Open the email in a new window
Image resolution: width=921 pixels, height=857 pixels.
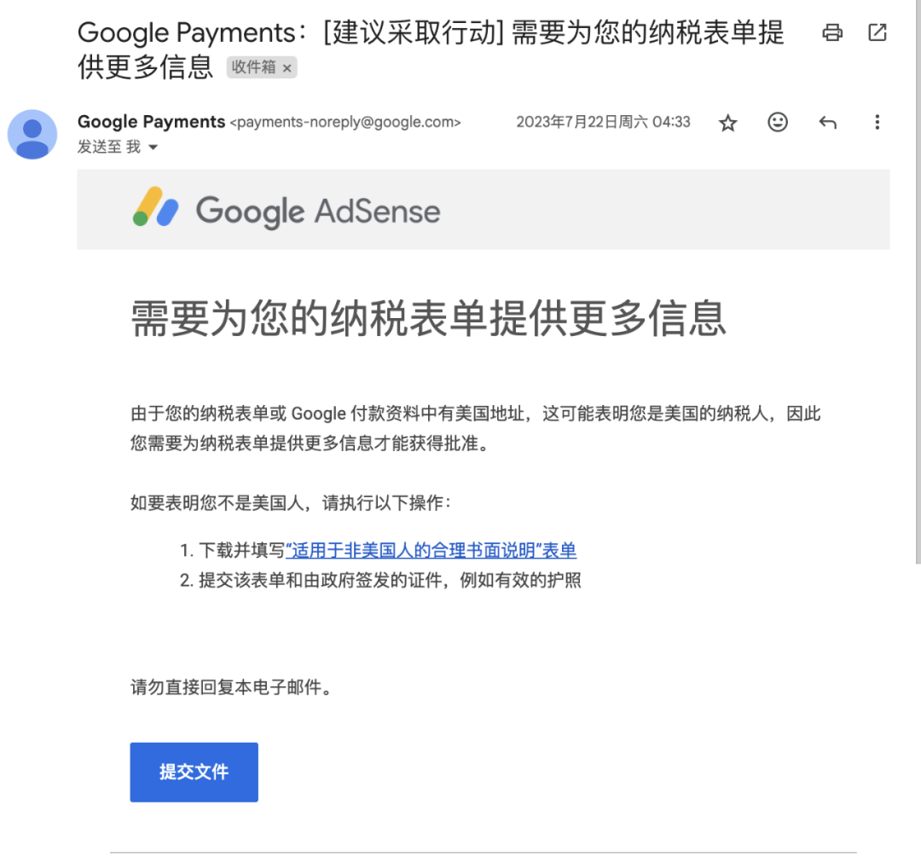coord(877,32)
